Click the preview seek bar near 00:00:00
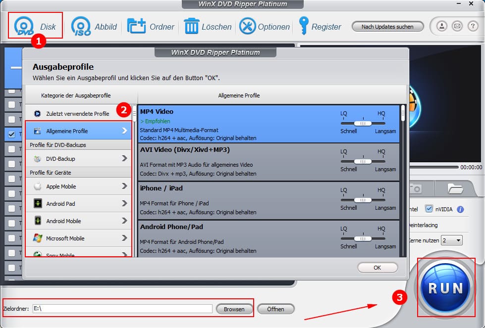Image resolution: width=485 pixels, height=328 pixels. (433, 167)
